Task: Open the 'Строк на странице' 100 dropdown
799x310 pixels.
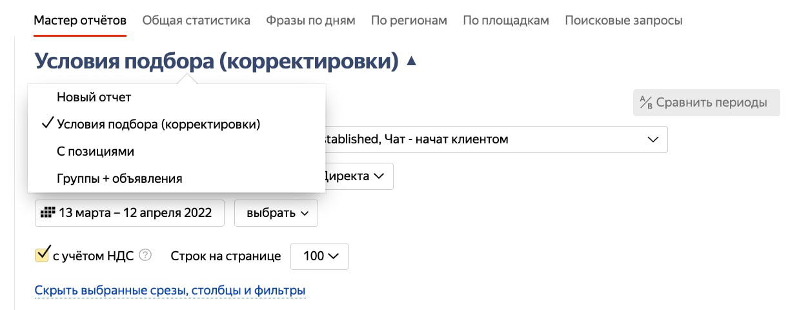Action: pyautogui.click(x=319, y=256)
